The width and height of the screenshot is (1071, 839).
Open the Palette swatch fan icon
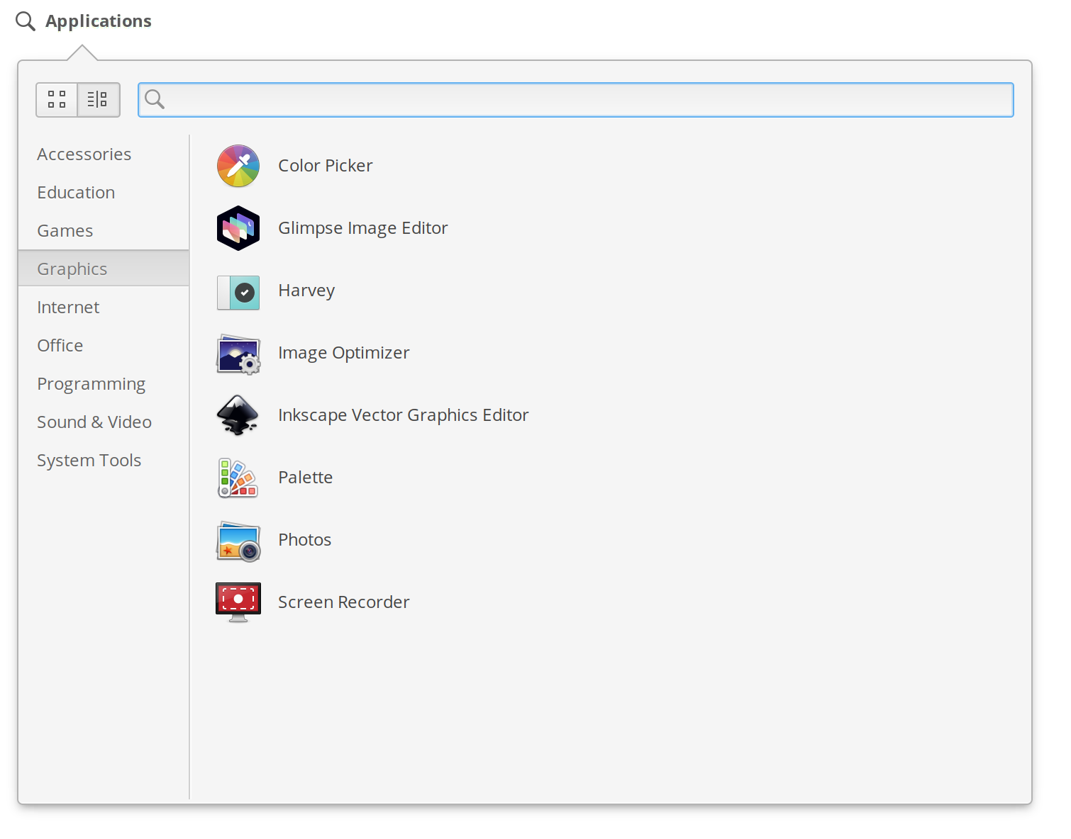[x=238, y=478]
